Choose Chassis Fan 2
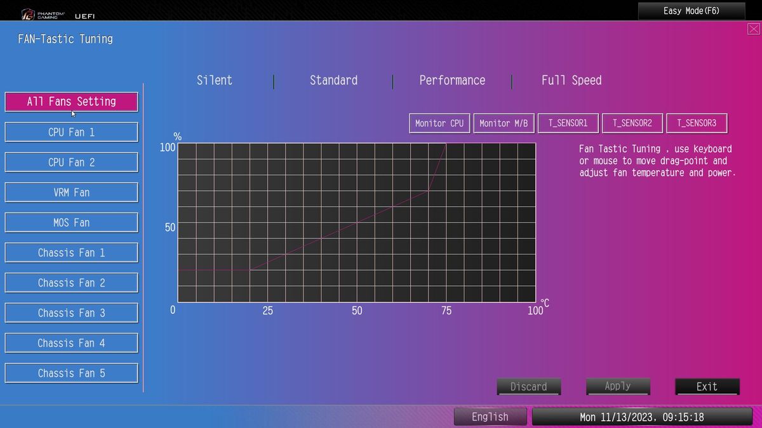 (x=71, y=283)
